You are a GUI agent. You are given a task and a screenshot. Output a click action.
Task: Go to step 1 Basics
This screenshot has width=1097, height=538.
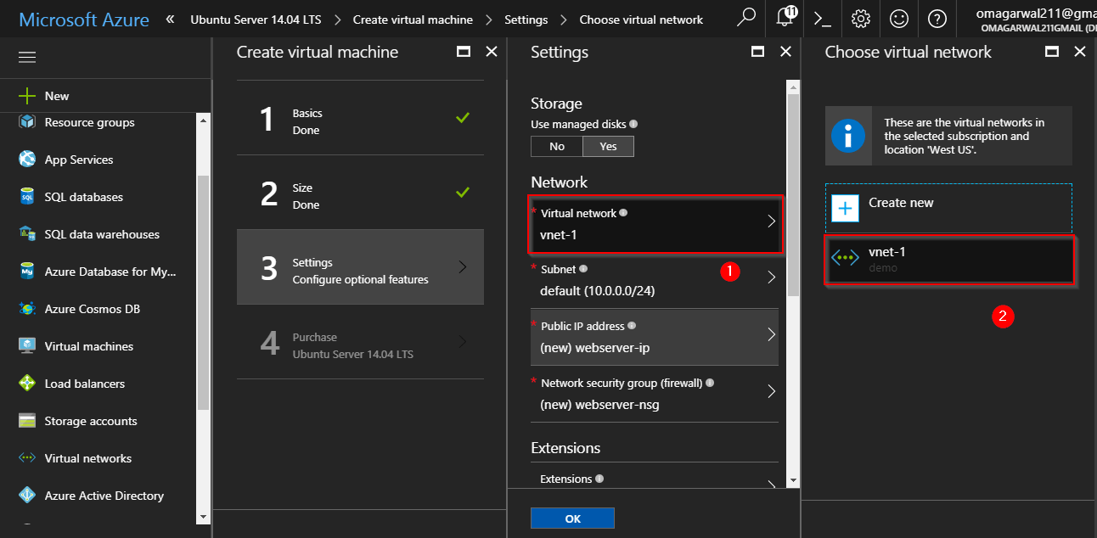click(360, 118)
